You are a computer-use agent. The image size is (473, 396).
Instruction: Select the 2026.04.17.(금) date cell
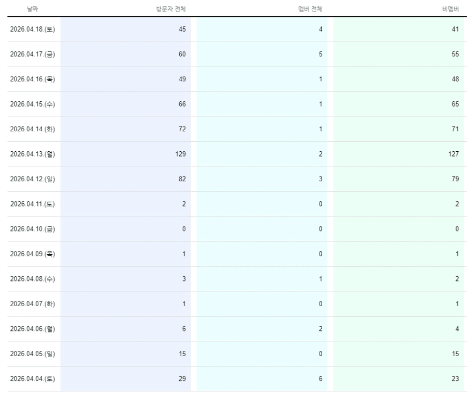tap(33, 54)
